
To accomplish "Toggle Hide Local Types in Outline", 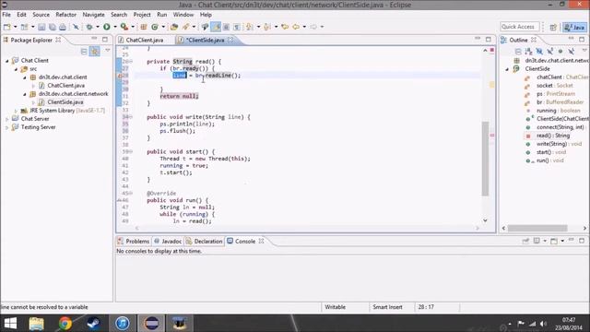I will [x=571, y=51].
